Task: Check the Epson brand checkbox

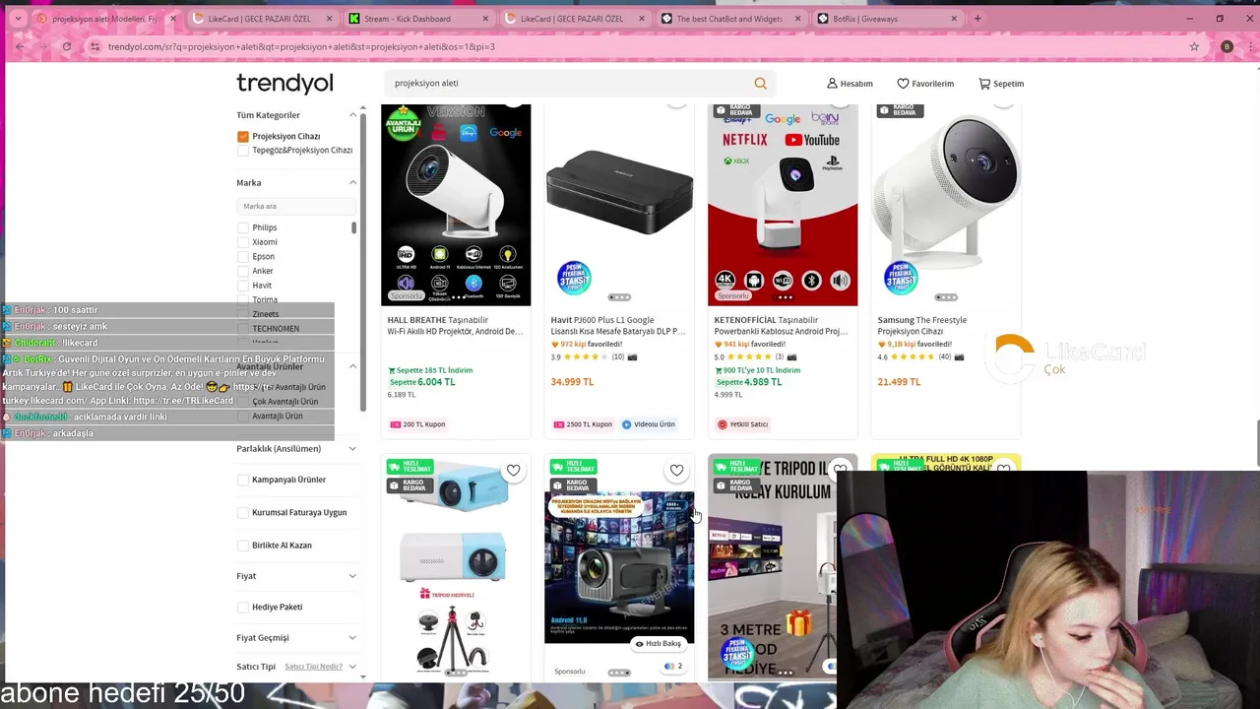Action: click(243, 257)
